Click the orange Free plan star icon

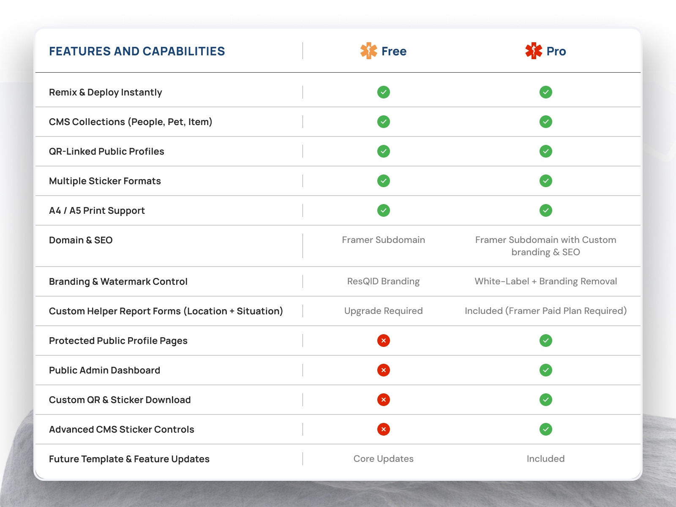tap(368, 51)
